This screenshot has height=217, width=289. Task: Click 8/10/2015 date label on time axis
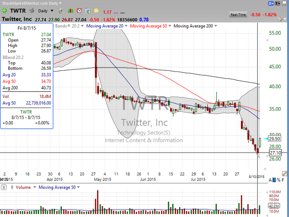click(256, 177)
